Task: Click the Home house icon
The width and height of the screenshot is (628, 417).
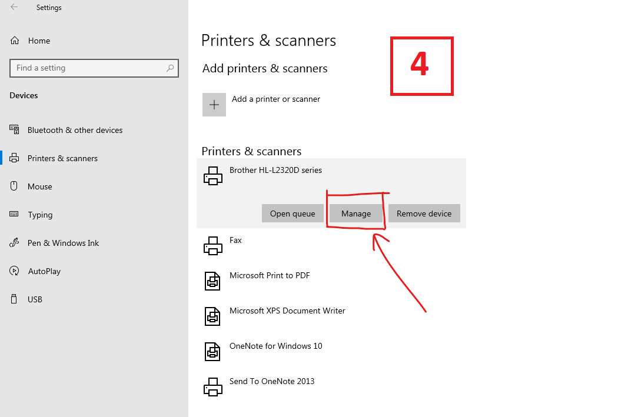Action: [x=15, y=41]
